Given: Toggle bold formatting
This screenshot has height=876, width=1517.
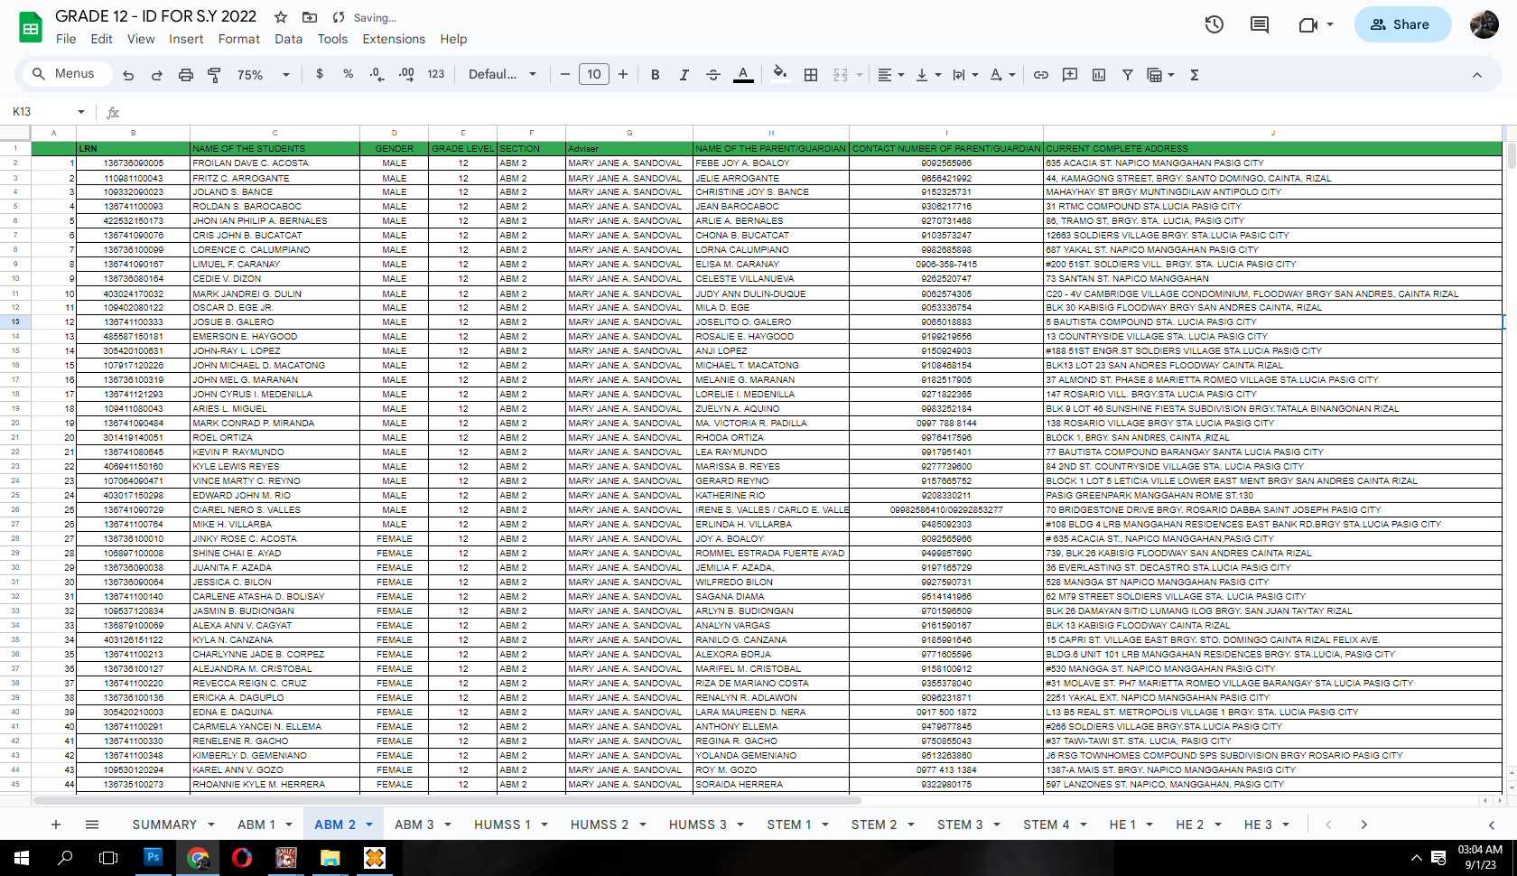Looking at the screenshot, I should tap(655, 74).
